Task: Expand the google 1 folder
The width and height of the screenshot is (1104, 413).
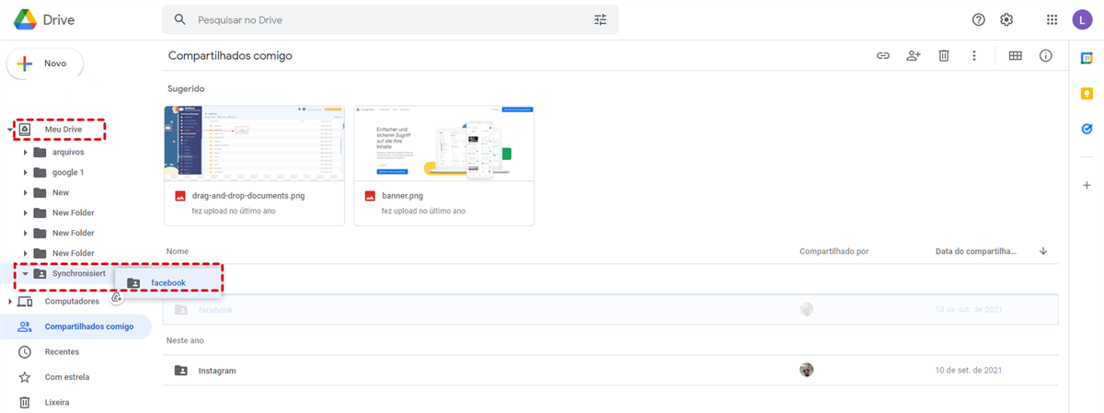Action: (x=26, y=172)
